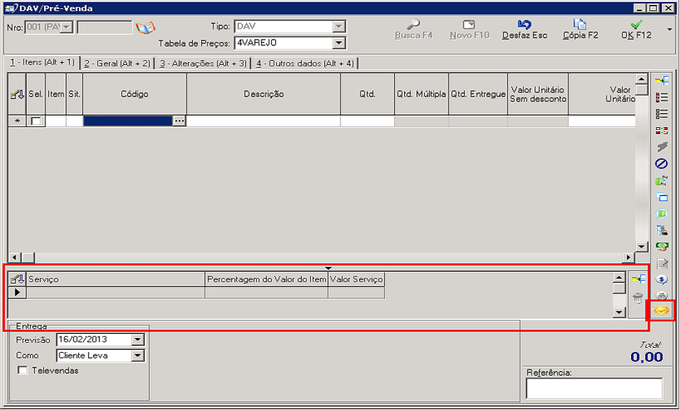Click the ellipsis lookup button in the Código cell
This screenshot has width=680, height=410.
click(179, 121)
